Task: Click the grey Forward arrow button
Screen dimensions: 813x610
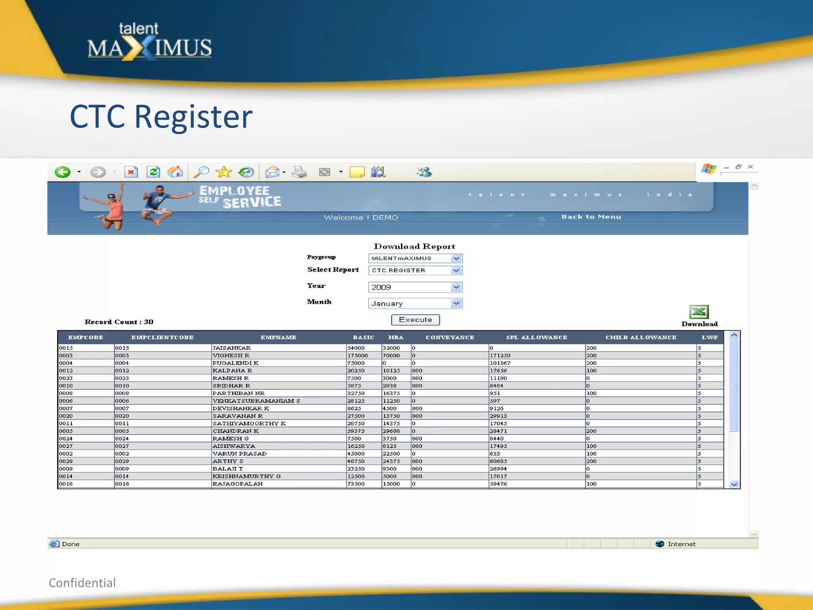Action: 98,172
